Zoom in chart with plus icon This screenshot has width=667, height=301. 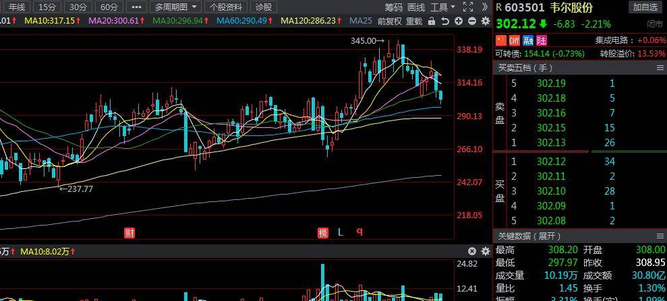pyautogui.click(x=459, y=22)
